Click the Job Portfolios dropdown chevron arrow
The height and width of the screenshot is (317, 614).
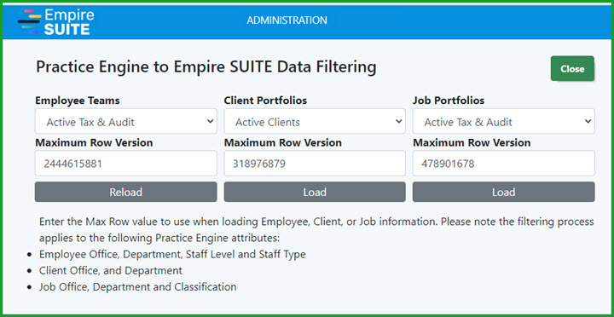[x=588, y=121]
